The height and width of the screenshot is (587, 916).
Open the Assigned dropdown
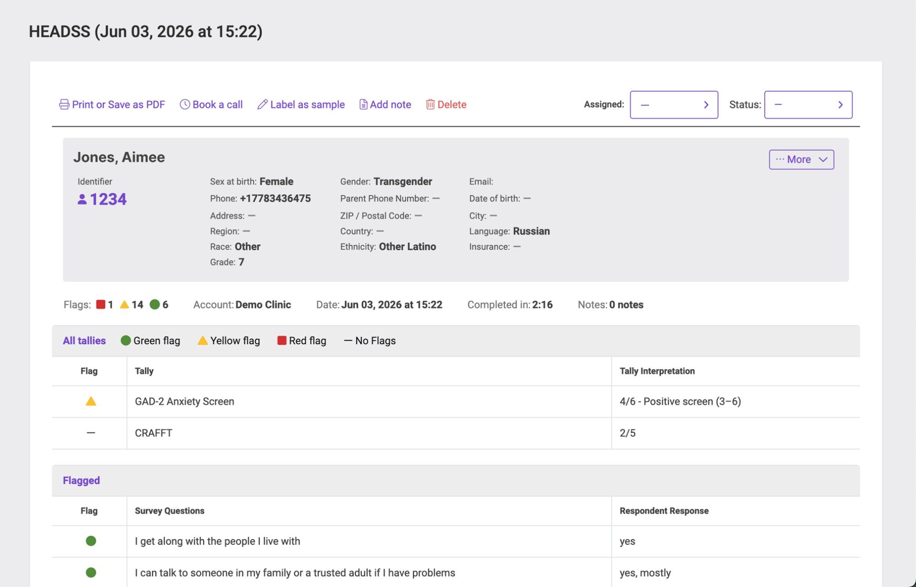(x=674, y=105)
